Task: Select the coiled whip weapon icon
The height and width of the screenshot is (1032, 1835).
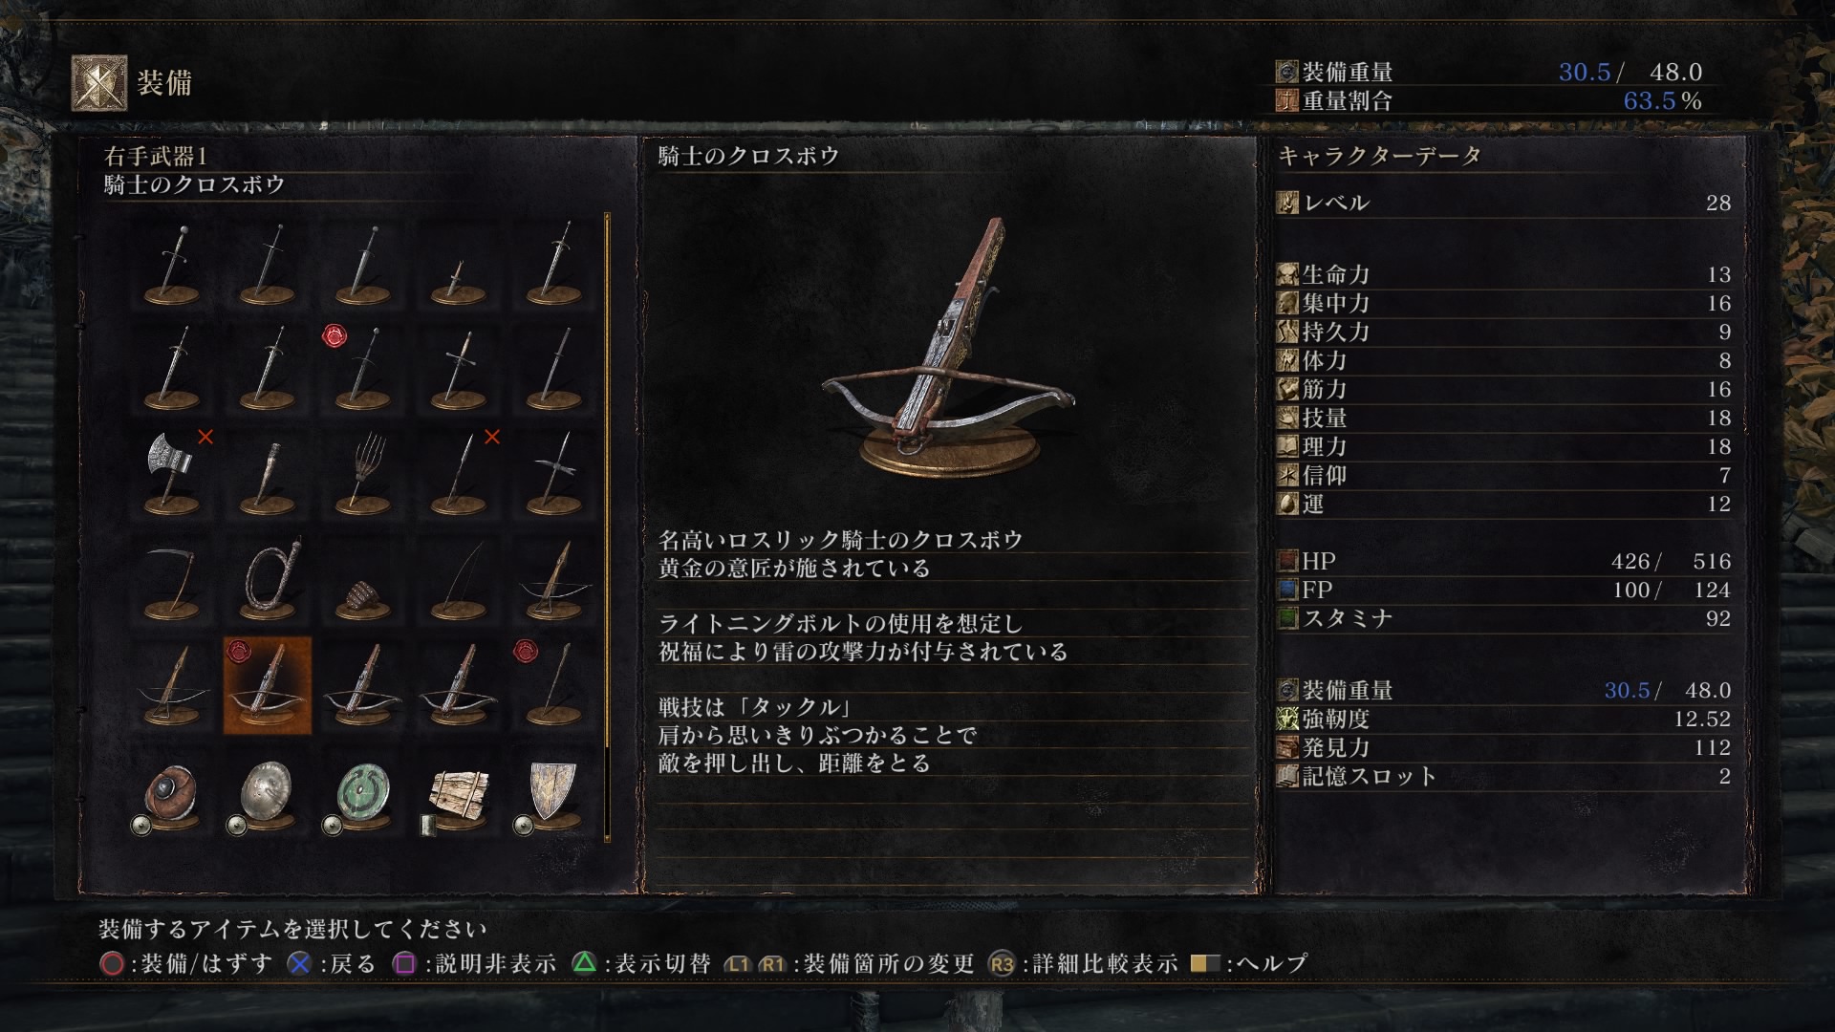Action: click(x=268, y=579)
